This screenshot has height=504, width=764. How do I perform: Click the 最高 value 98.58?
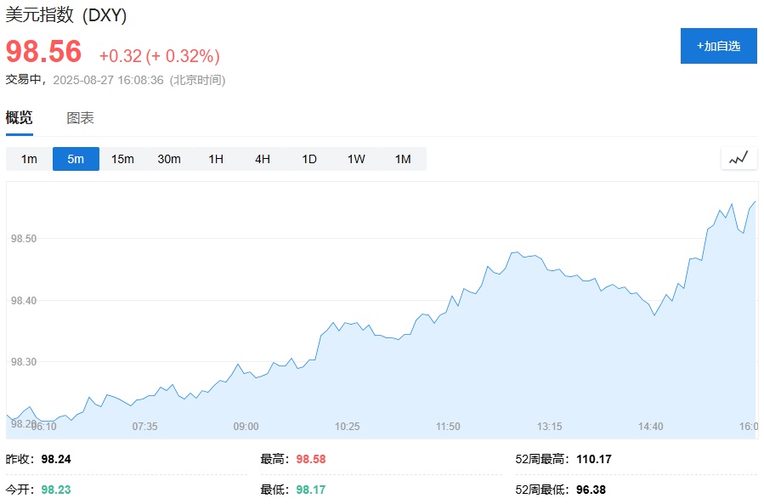click(310, 459)
